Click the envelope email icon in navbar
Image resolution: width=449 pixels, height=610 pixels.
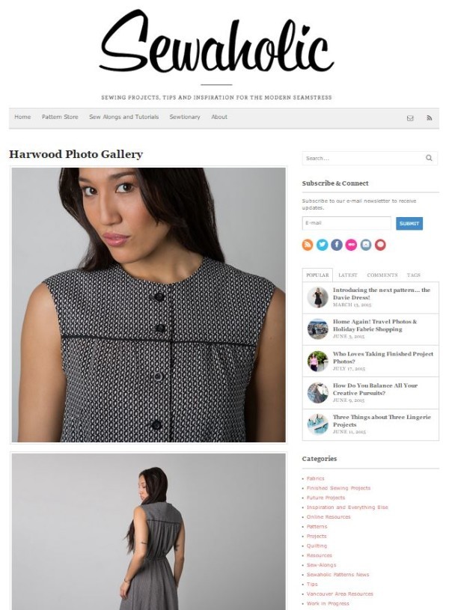click(410, 118)
